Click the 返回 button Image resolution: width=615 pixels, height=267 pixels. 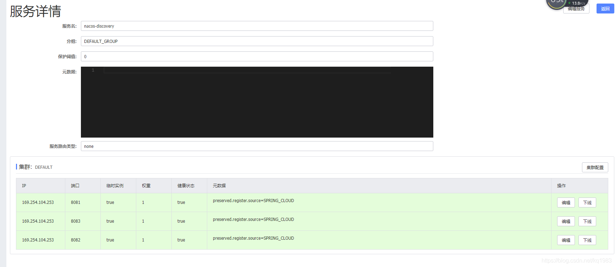pyautogui.click(x=605, y=9)
